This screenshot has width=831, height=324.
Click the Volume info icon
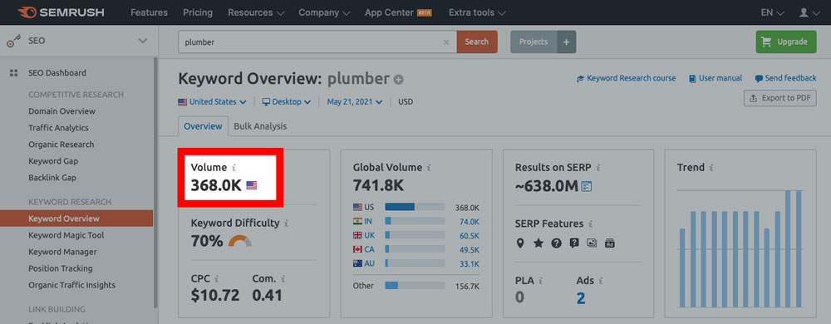[234, 168]
